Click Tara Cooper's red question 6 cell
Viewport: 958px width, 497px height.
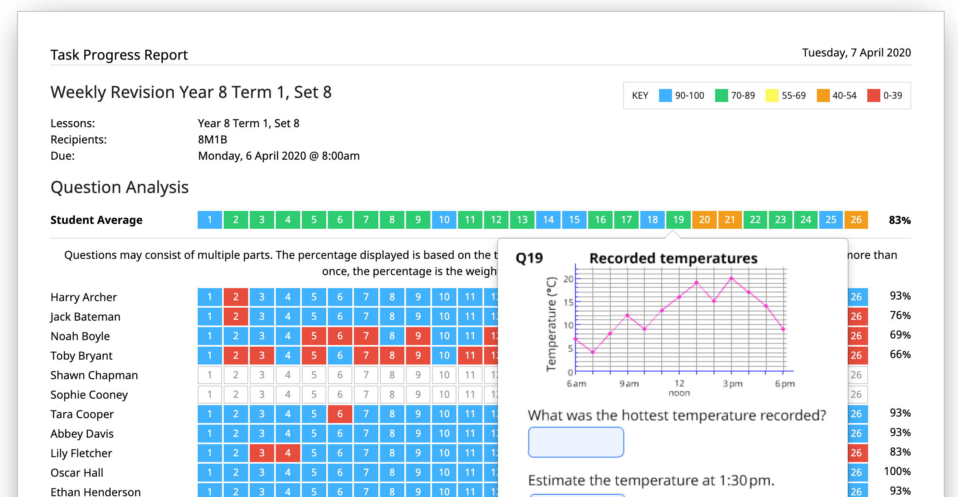340,414
